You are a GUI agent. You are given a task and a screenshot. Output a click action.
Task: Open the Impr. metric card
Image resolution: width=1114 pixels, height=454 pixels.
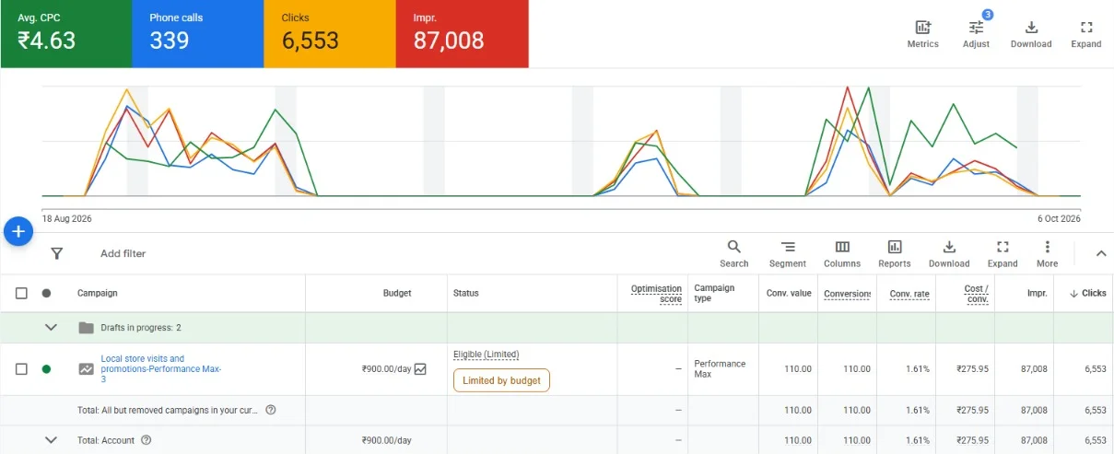462,34
